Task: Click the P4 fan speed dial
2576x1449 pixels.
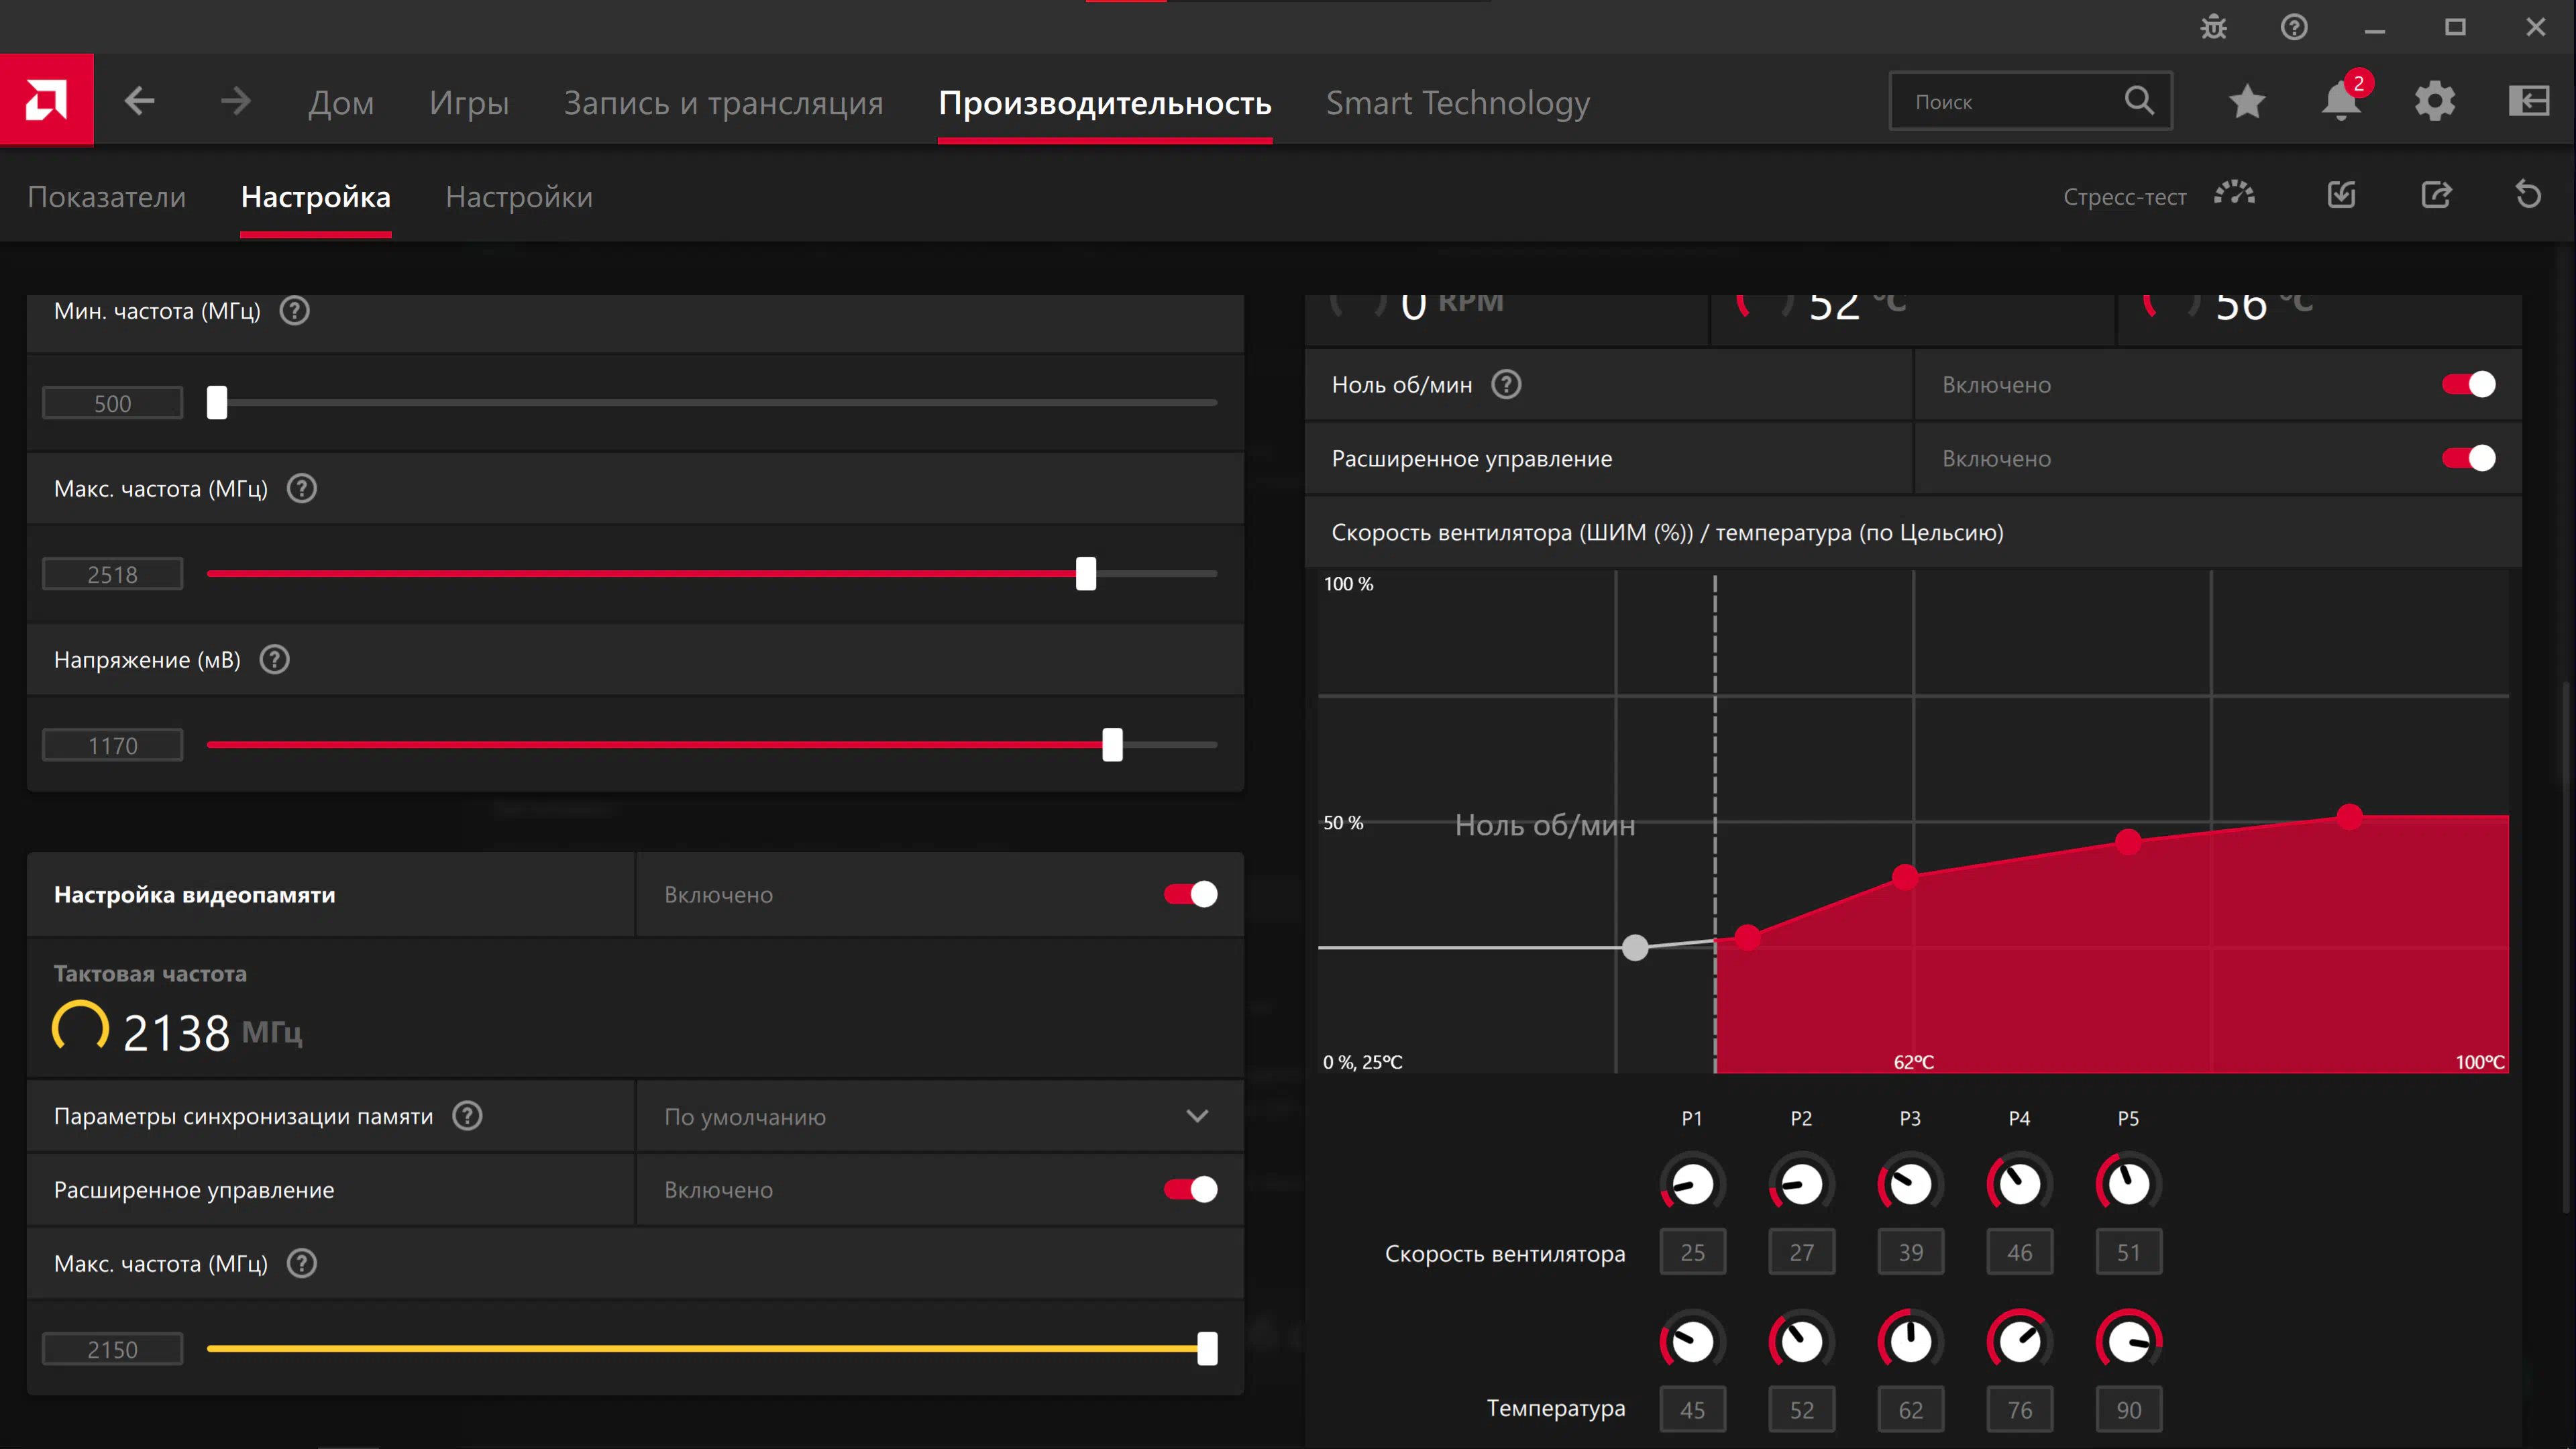Action: (x=2019, y=1185)
